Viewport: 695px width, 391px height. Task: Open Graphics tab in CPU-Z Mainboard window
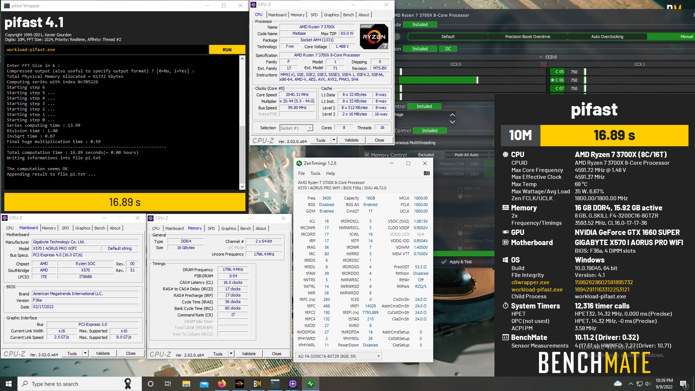pyautogui.click(x=83, y=228)
